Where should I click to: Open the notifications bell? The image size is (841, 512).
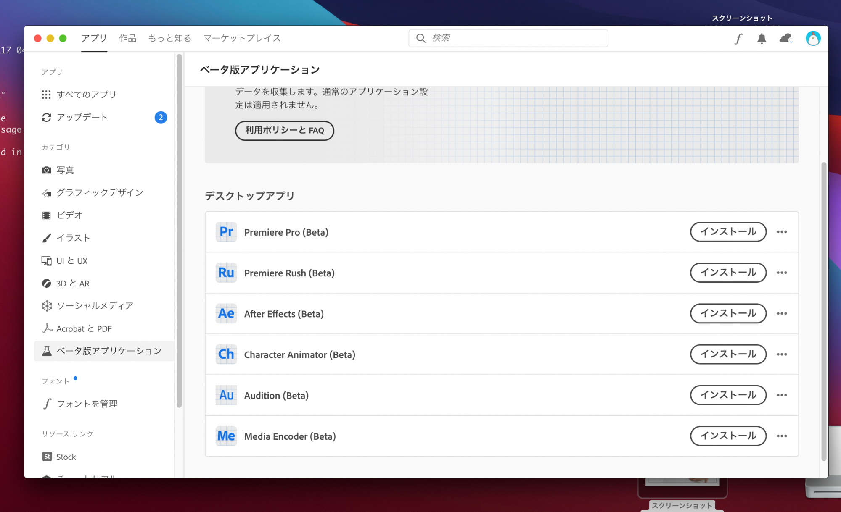[762, 39]
